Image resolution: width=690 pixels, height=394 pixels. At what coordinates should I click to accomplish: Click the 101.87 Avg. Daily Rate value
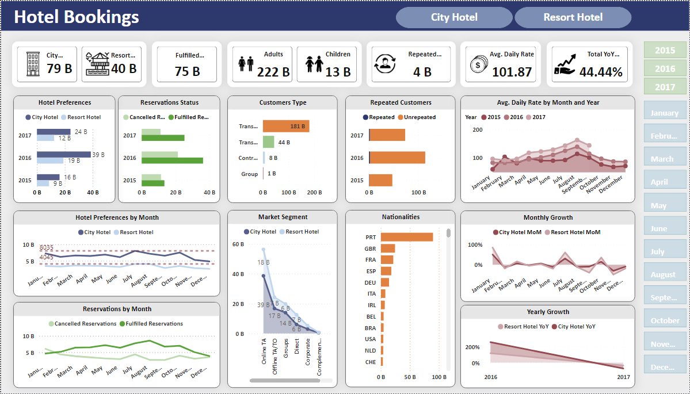[512, 72]
